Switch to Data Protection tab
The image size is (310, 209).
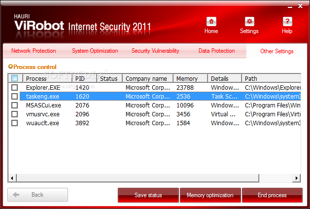click(x=217, y=51)
